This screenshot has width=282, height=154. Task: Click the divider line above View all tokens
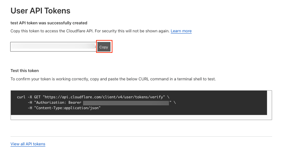[x=141, y=136]
